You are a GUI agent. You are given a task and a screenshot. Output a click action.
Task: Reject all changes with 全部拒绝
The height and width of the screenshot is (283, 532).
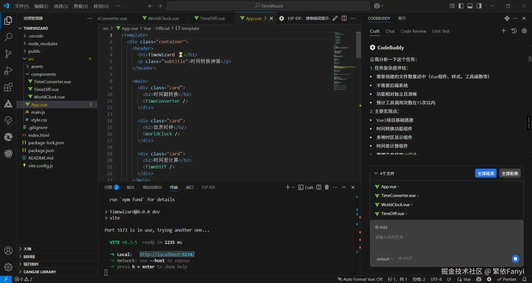(510, 173)
